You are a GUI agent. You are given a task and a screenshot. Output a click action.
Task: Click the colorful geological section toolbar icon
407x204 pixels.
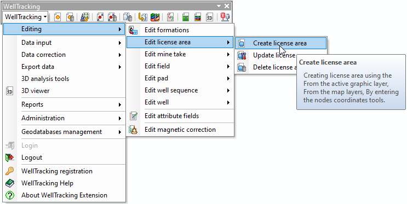point(155,18)
